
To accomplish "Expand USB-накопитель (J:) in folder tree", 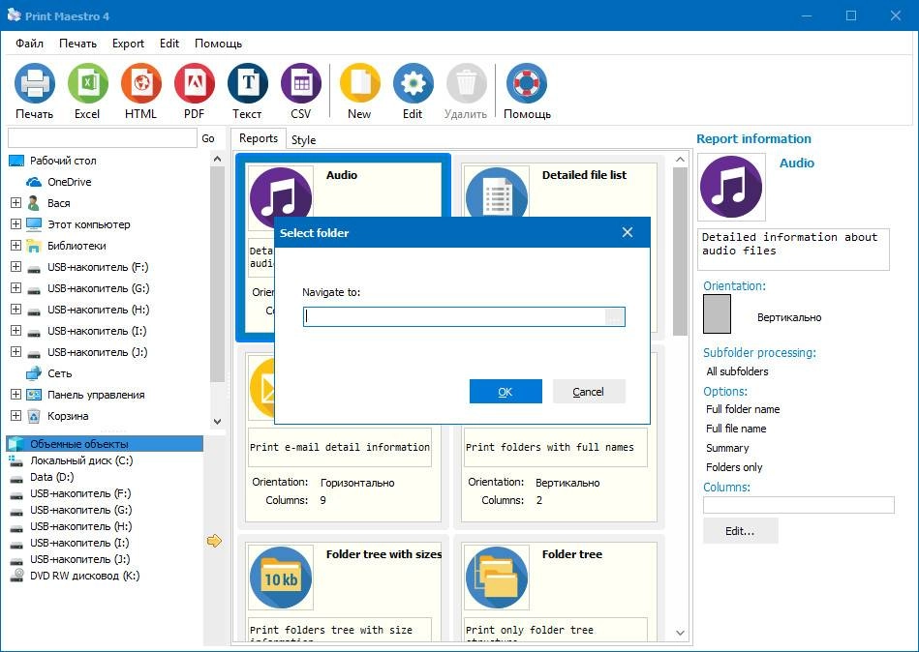I will pyautogui.click(x=15, y=352).
